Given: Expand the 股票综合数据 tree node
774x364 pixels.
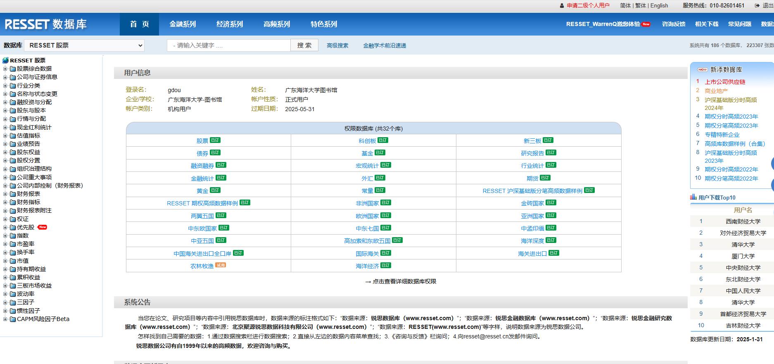Looking at the screenshot, I should pos(5,69).
